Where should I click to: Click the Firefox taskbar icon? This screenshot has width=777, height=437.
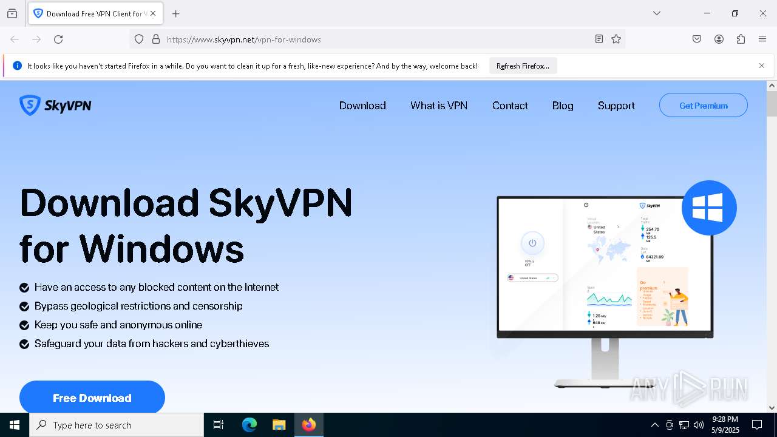309,425
